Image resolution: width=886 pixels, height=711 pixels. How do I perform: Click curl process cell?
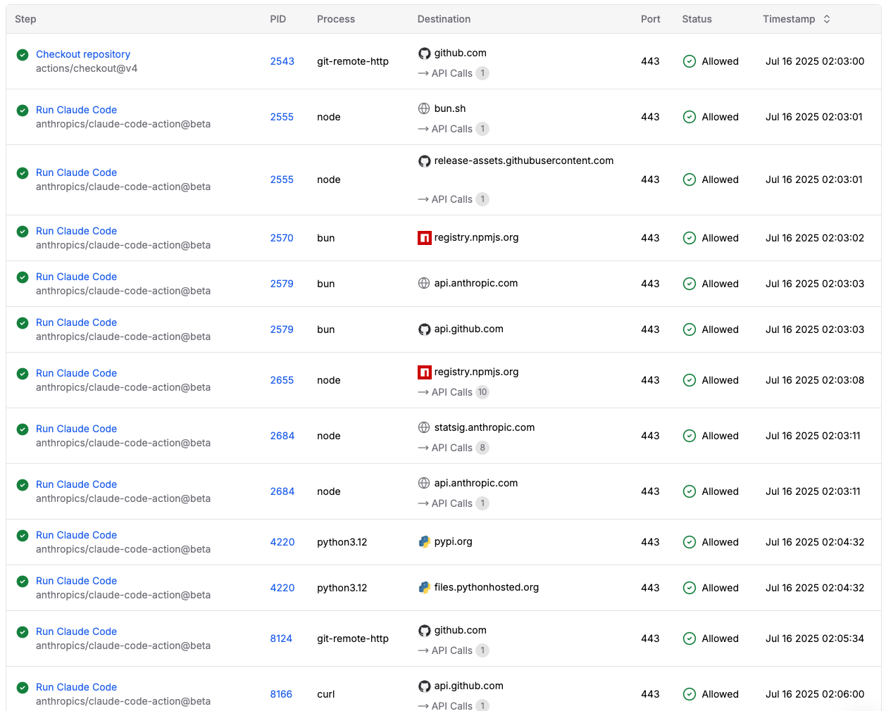(326, 694)
